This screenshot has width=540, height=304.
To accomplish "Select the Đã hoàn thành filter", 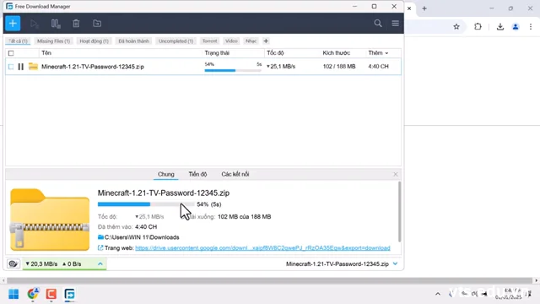I will pos(133,41).
